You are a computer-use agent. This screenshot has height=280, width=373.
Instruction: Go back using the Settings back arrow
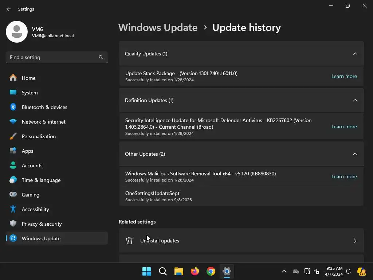[x=9, y=9]
